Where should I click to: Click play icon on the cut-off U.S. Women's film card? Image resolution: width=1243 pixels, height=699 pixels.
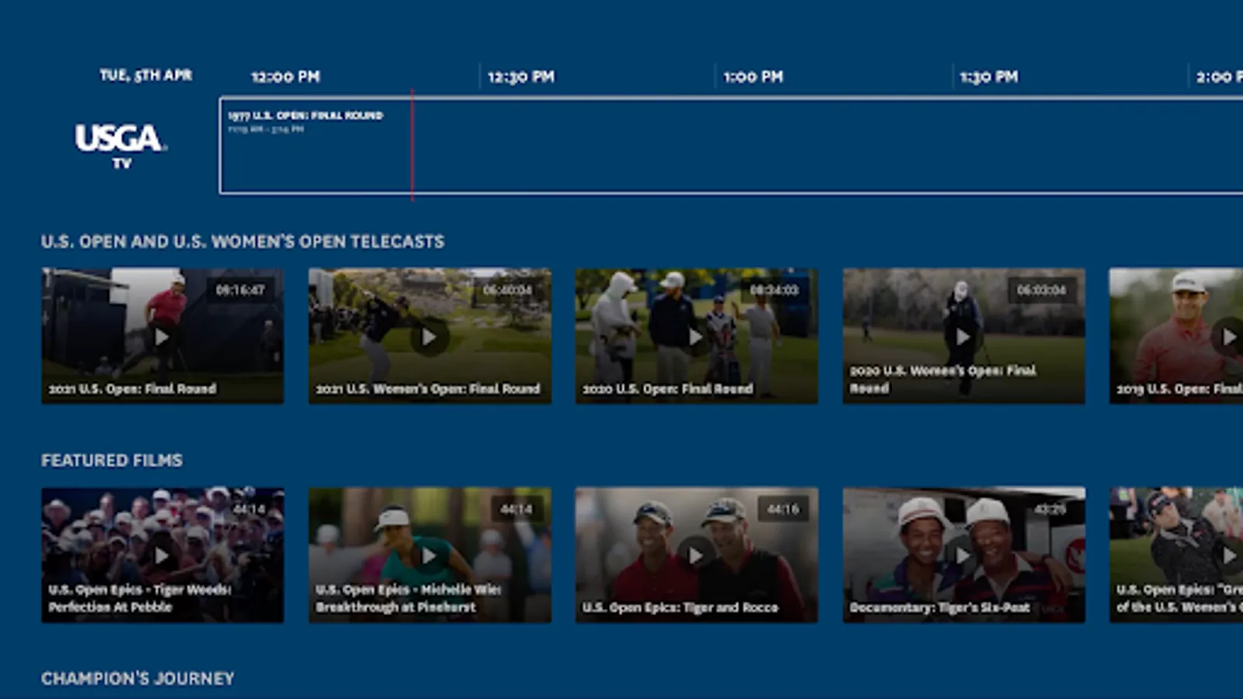1229,556
